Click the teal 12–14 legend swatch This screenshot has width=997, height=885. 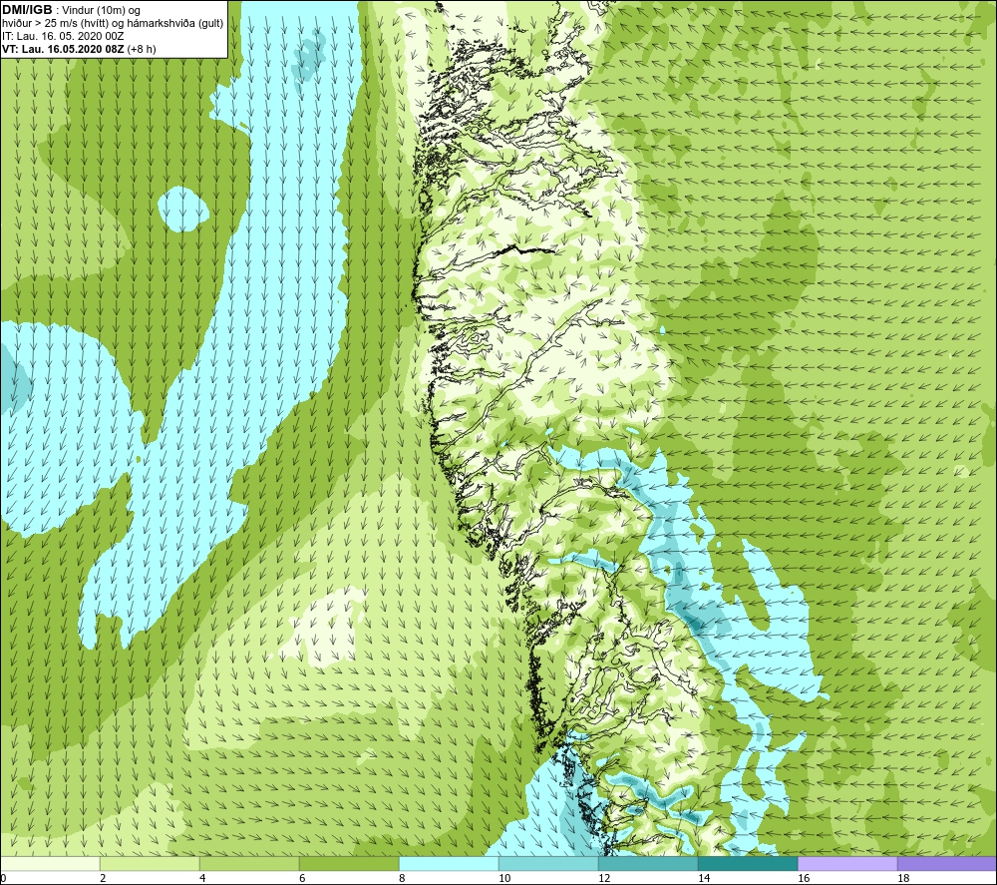[648, 864]
